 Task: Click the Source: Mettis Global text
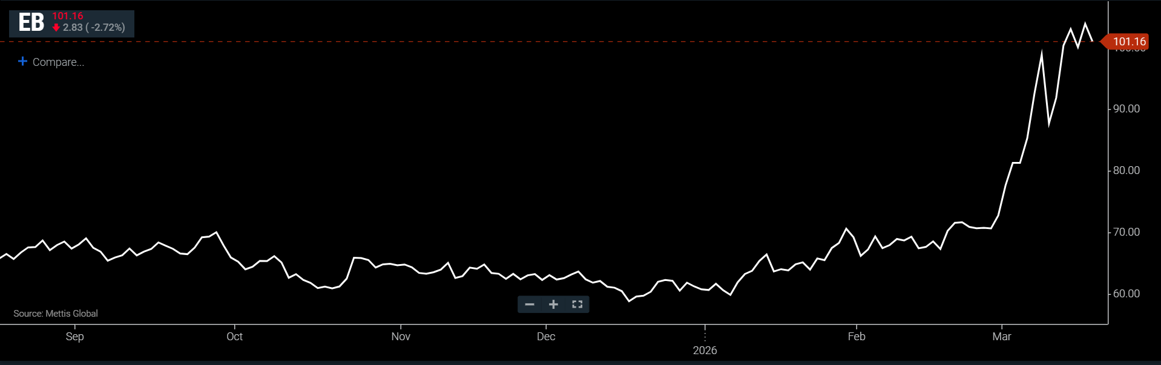(x=56, y=314)
